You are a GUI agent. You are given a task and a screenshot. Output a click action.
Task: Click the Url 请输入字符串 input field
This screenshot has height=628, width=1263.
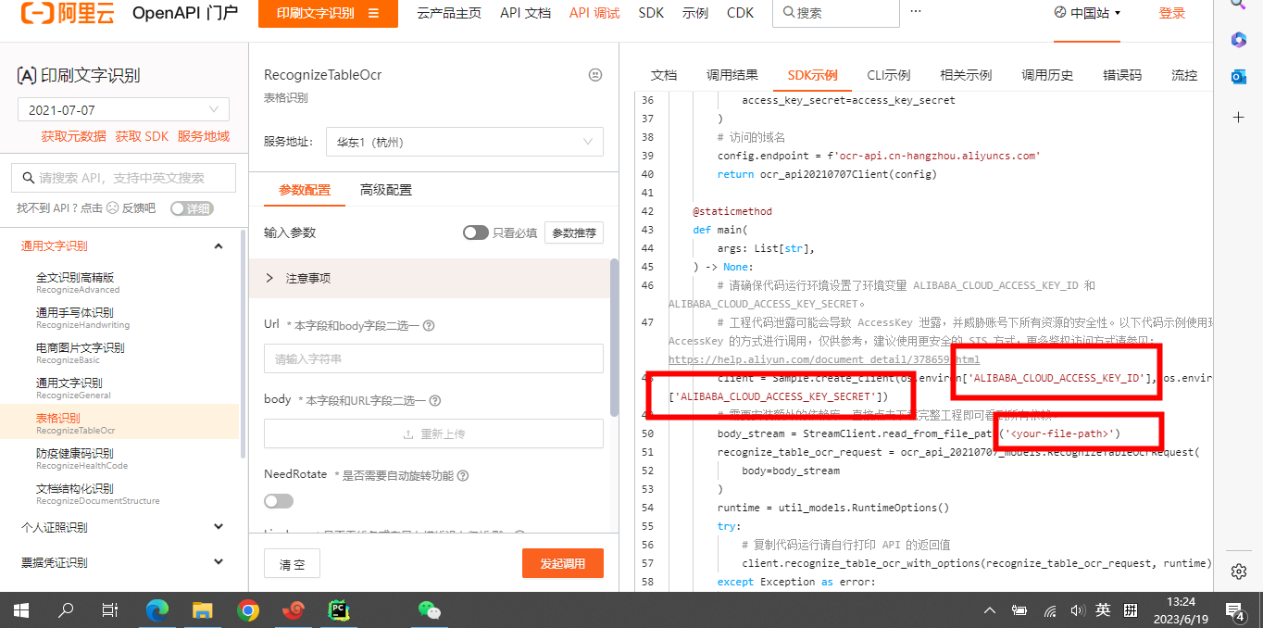(433, 358)
